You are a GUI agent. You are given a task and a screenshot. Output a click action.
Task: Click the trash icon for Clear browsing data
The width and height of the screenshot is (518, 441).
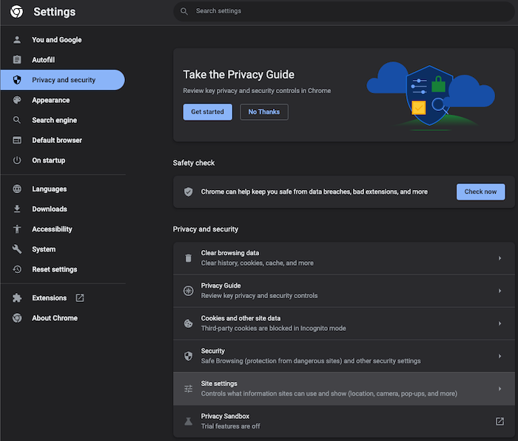(x=188, y=258)
